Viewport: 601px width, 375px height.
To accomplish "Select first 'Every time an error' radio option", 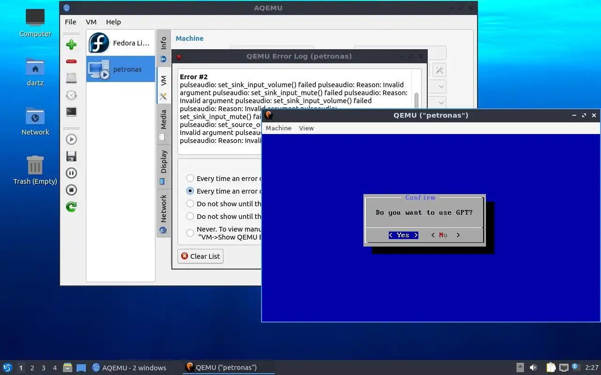I will [190, 178].
